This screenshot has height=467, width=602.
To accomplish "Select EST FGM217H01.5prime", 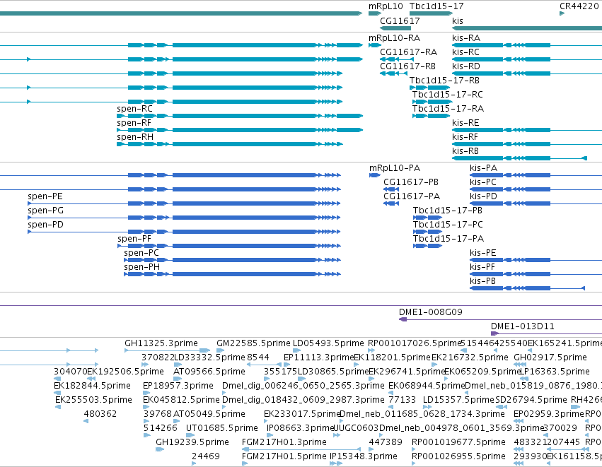I will [284, 457].
